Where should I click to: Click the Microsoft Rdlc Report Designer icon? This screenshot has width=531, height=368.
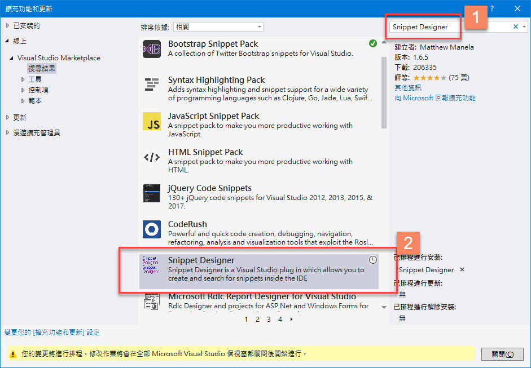pyautogui.click(x=152, y=301)
